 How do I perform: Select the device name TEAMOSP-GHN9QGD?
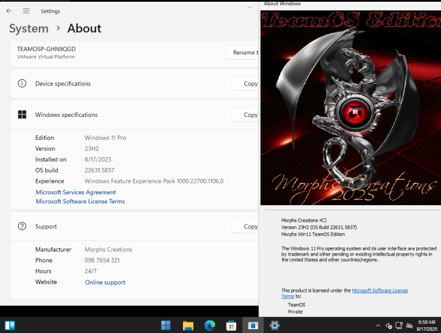(46, 49)
